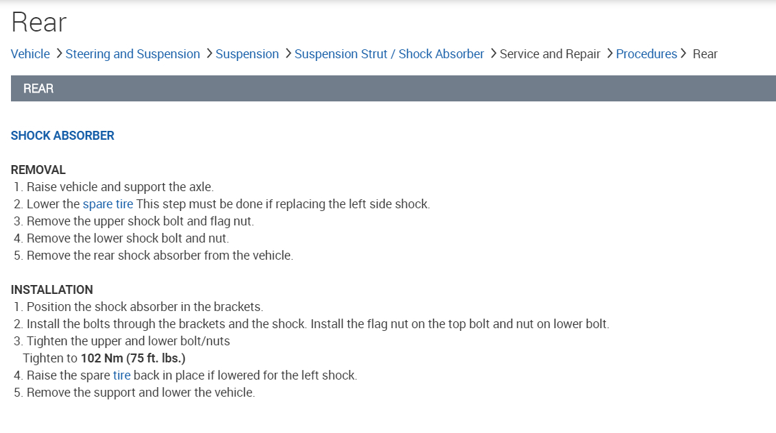776x433 pixels.
Task: Navigate to the Procedures breadcrumb link
Action: [646, 54]
